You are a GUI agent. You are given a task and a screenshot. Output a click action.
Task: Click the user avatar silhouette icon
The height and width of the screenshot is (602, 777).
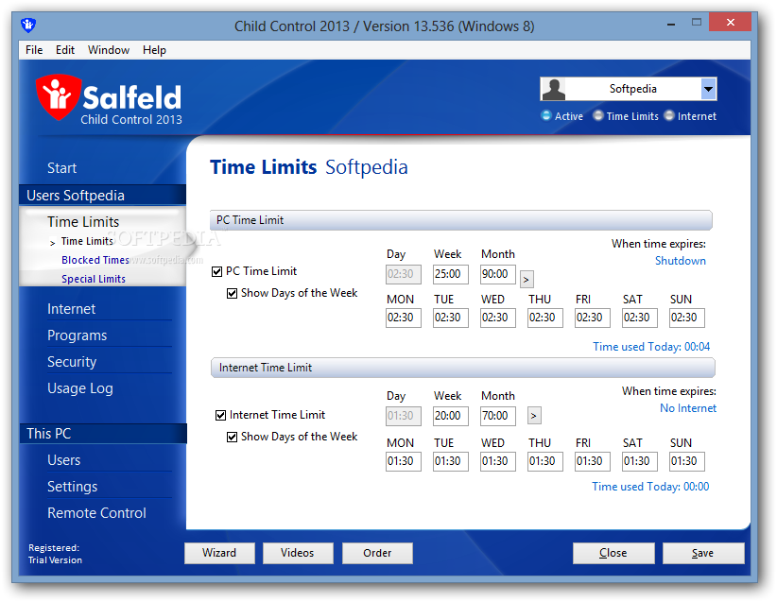pyautogui.click(x=554, y=89)
